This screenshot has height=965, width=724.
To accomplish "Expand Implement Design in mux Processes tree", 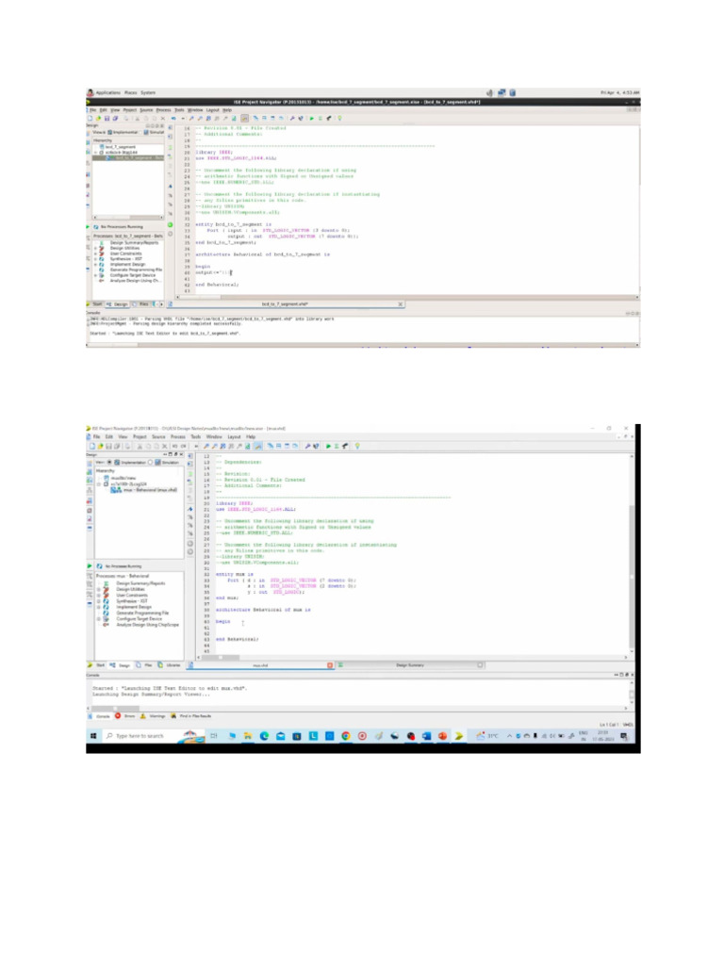I will (98, 607).
